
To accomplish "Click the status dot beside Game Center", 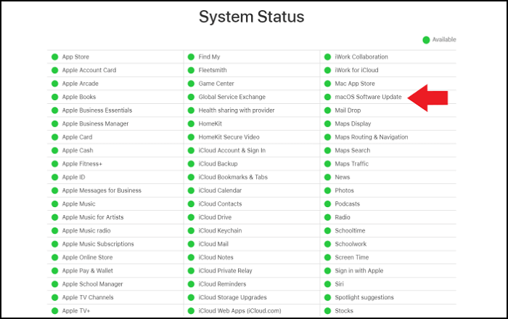I will pos(191,84).
